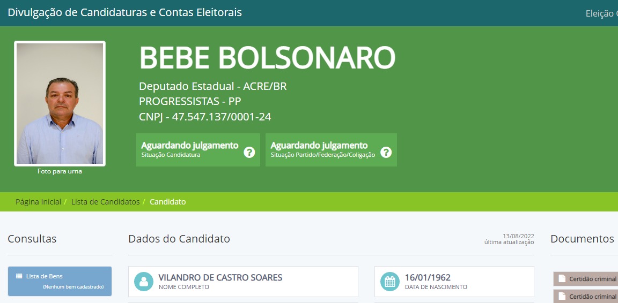Select the Candidato breadcrumb item
The image size is (618, 303).
168,202
